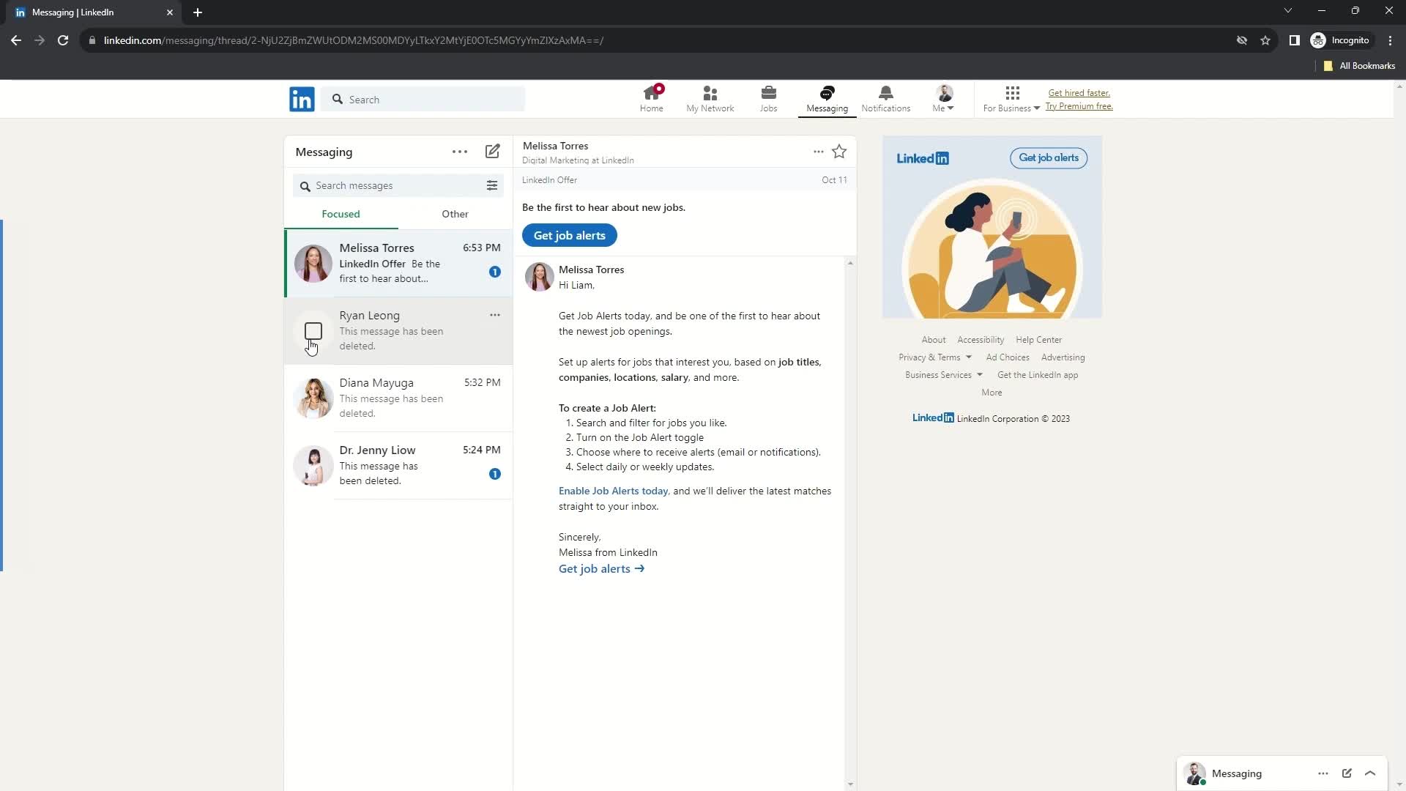1406x791 pixels.
Task: Click the Get job alerts button
Action: click(569, 234)
